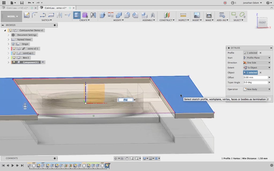Toggle visibility lightbulb for coinCup:1

[14, 53]
